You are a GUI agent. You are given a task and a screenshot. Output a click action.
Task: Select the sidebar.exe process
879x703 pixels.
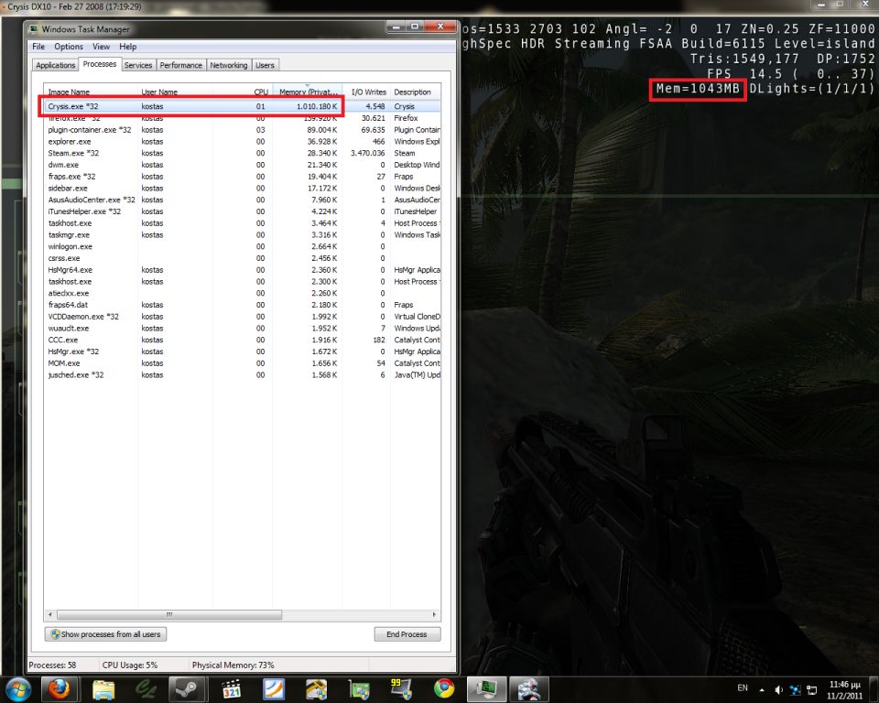click(242, 189)
